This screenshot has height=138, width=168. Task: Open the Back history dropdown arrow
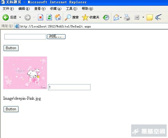click(20, 17)
